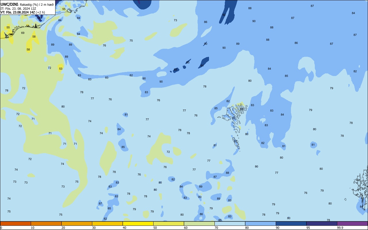The height and width of the screenshot is (230, 368).
Task: Click the '95' legend scale label
Action: tap(308, 228)
